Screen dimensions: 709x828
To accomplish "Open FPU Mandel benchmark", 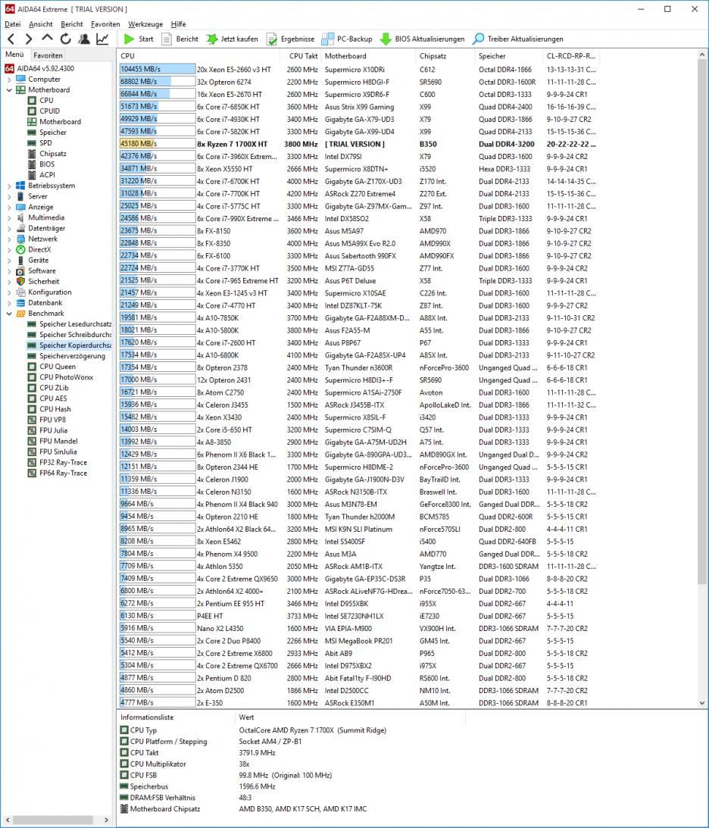I will [53, 441].
